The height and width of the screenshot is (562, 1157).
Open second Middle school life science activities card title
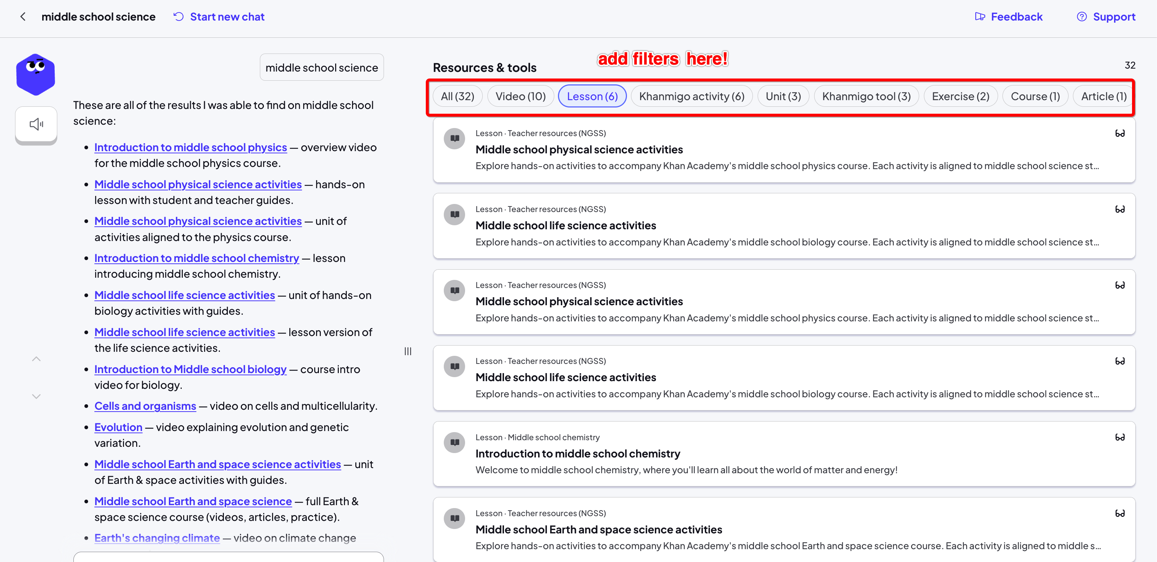(566, 377)
